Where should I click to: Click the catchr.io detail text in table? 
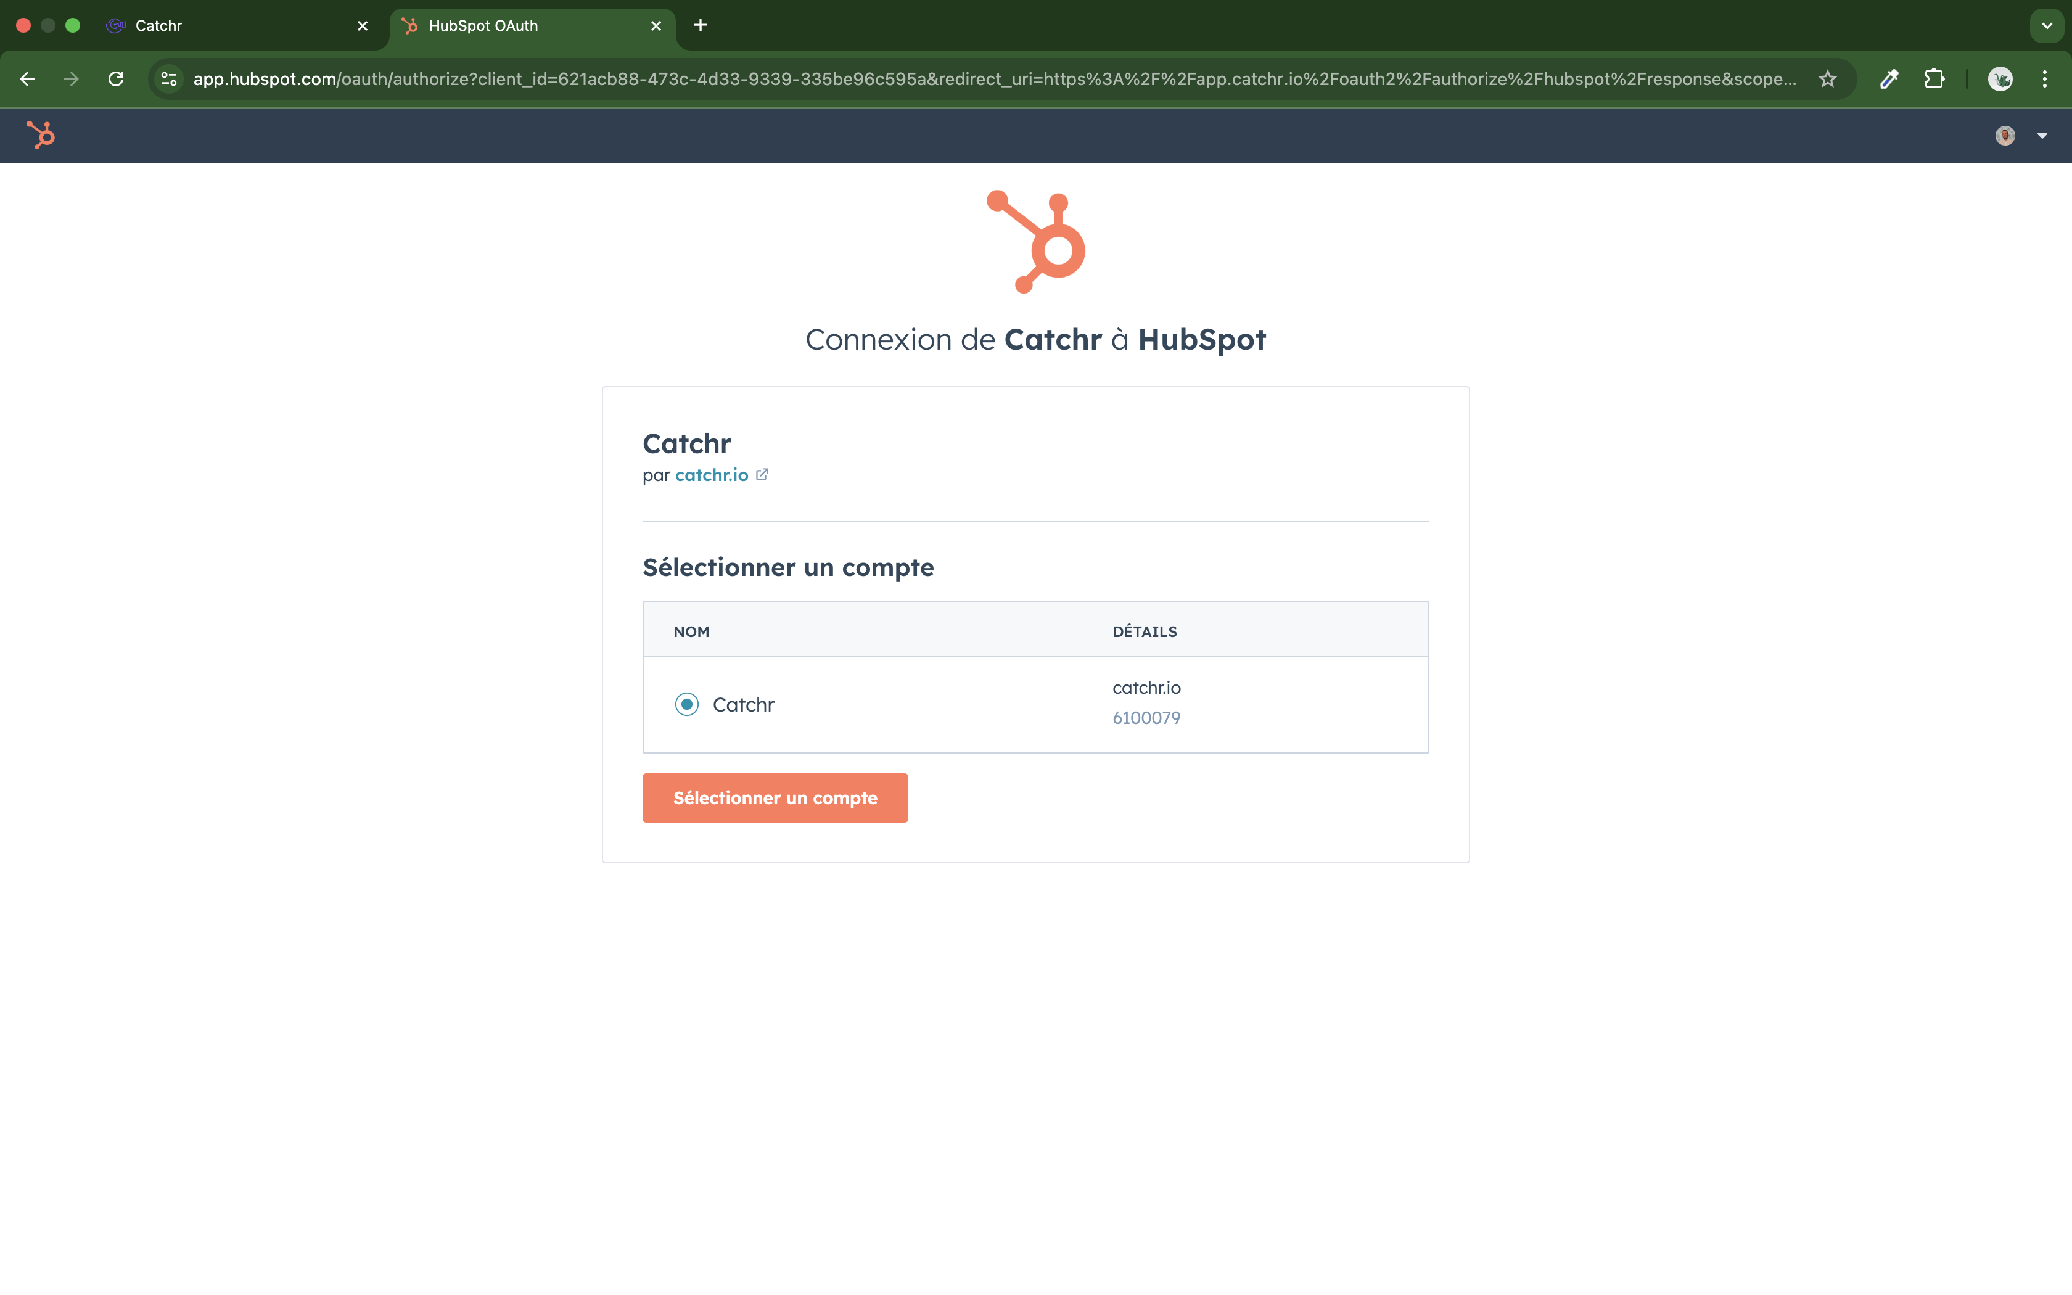[x=1146, y=687]
